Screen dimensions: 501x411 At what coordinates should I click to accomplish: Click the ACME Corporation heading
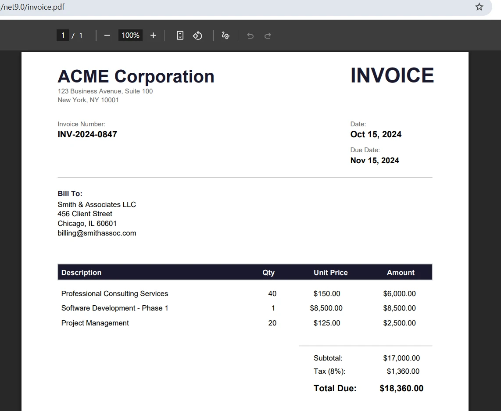[x=136, y=76]
